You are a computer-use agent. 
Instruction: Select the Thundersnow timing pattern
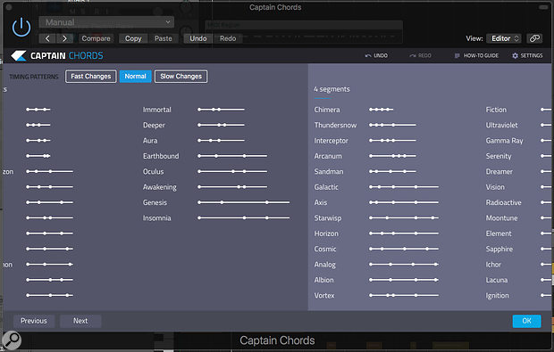point(335,125)
